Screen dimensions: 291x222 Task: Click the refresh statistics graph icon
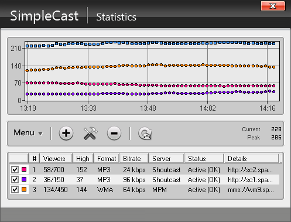(x=145, y=134)
